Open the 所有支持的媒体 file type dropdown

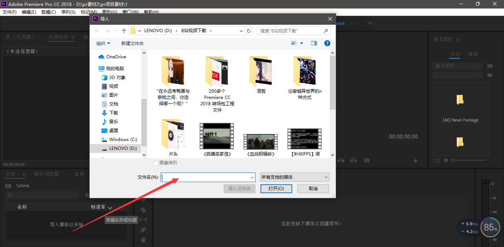pyautogui.click(x=295, y=177)
